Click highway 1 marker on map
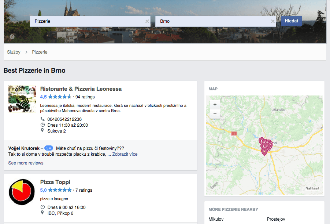Viewport: 330px width, 224px height. 234,134
